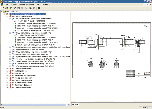
Task: Collapse step 1. Подрезать торец L=442.5
Action: tap(10, 19)
